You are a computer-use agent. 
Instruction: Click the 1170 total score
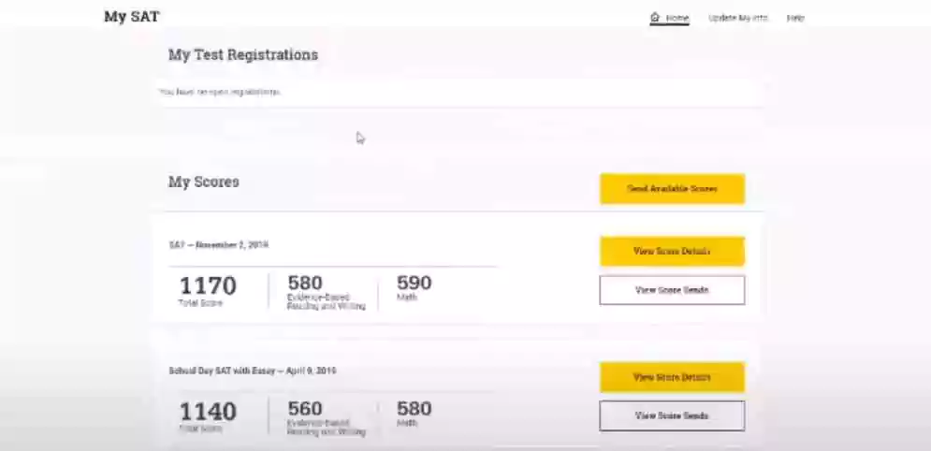point(208,285)
